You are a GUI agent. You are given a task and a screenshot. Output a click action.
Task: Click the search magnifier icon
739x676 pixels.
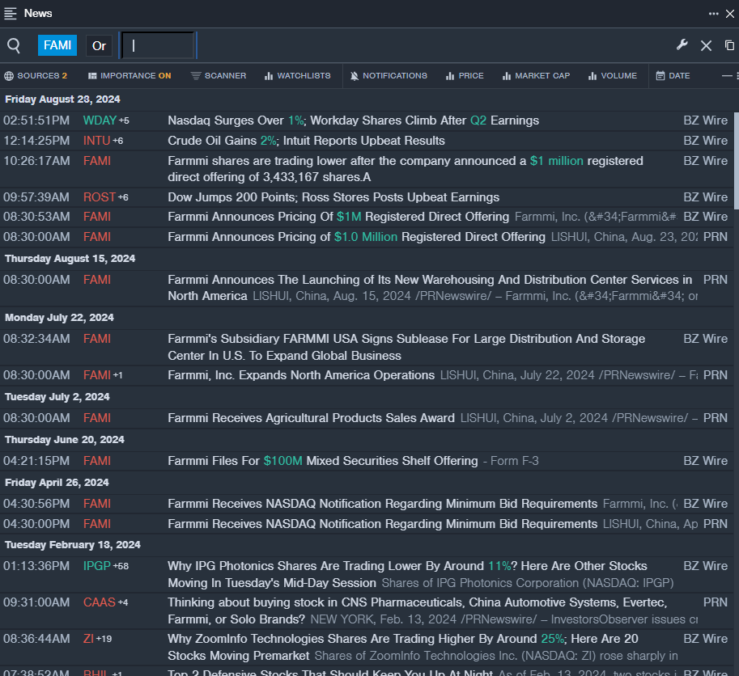click(x=14, y=46)
